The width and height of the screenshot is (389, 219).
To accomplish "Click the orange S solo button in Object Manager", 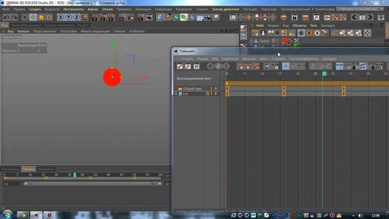I will (x=309, y=33).
